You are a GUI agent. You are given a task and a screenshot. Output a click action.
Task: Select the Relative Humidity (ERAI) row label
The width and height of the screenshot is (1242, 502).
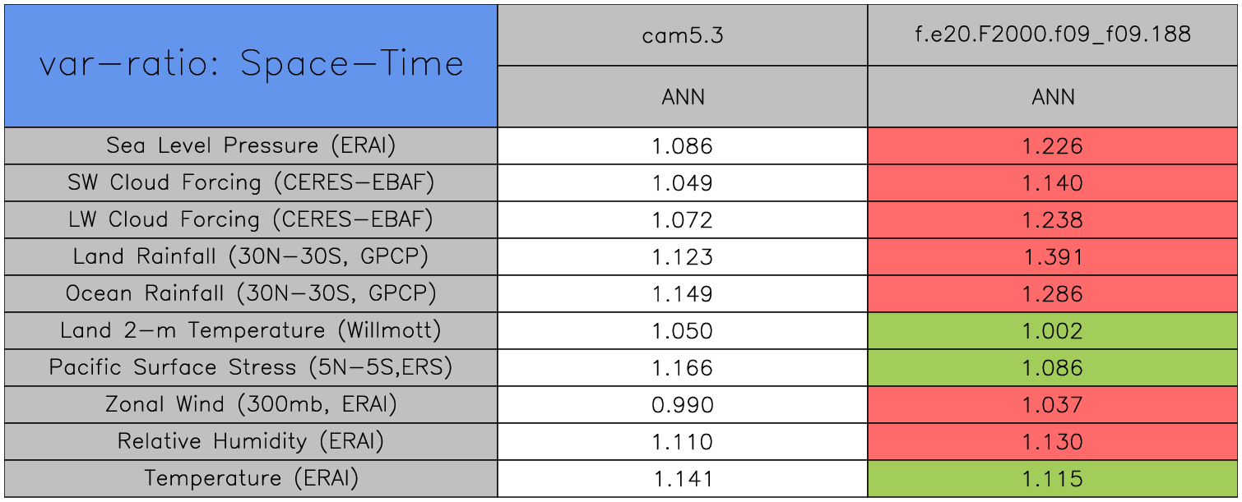click(251, 442)
